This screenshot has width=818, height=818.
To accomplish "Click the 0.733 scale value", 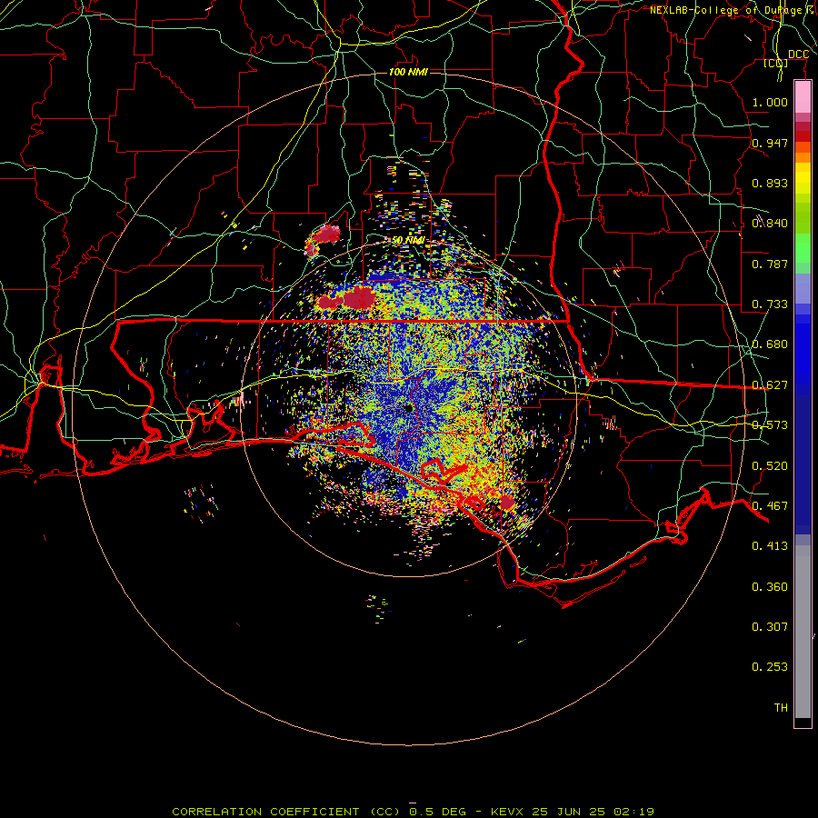I will pyautogui.click(x=770, y=304).
